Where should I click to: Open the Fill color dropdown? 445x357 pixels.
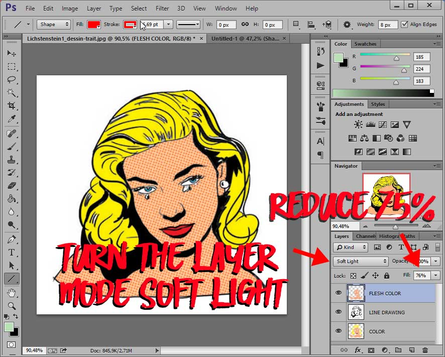tap(94, 25)
